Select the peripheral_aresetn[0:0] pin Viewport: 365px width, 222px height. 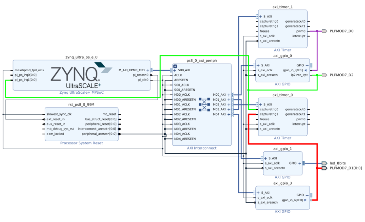pyautogui.click(x=99, y=134)
